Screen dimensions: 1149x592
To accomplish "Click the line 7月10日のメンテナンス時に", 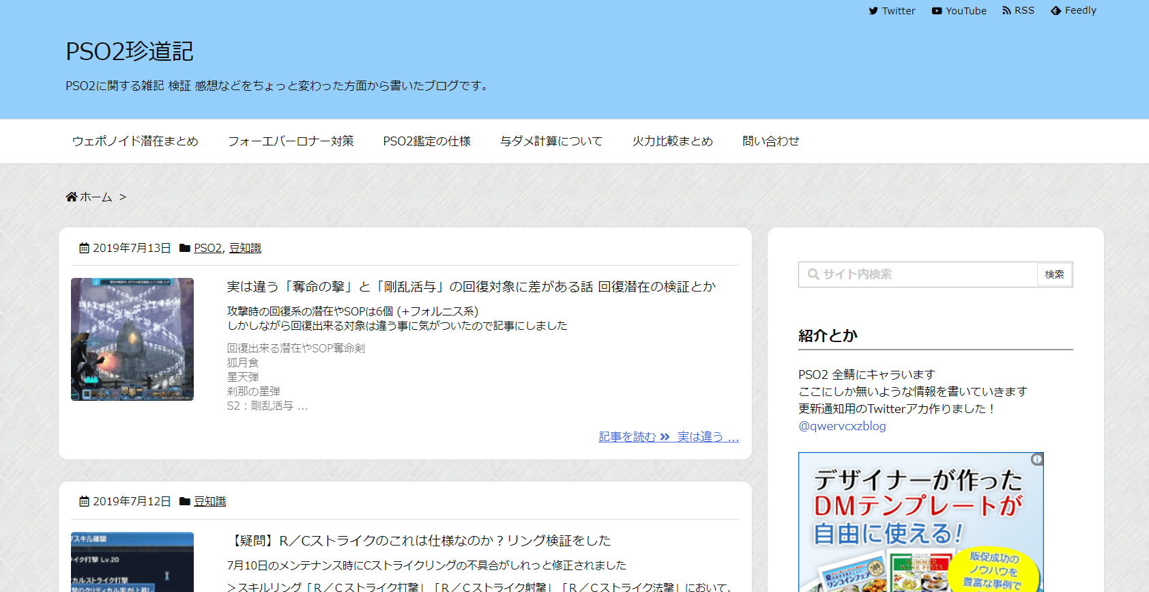I will pyautogui.click(x=426, y=565).
